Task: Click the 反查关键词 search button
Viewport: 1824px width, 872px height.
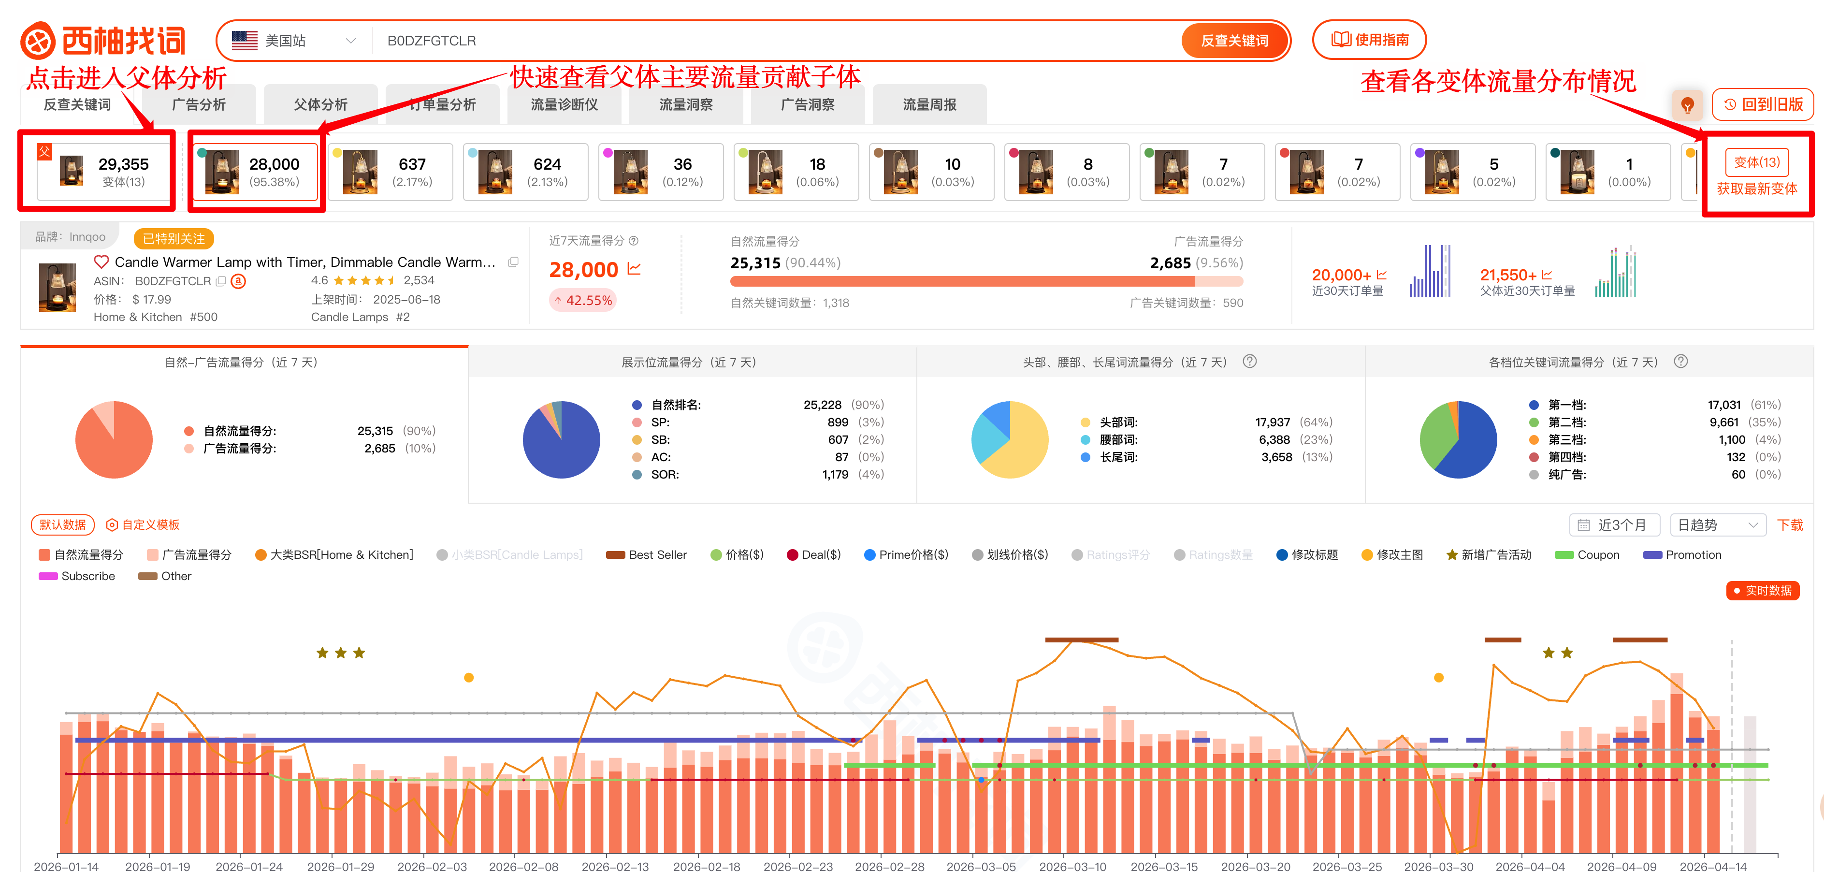Action: pyautogui.click(x=1235, y=41)
